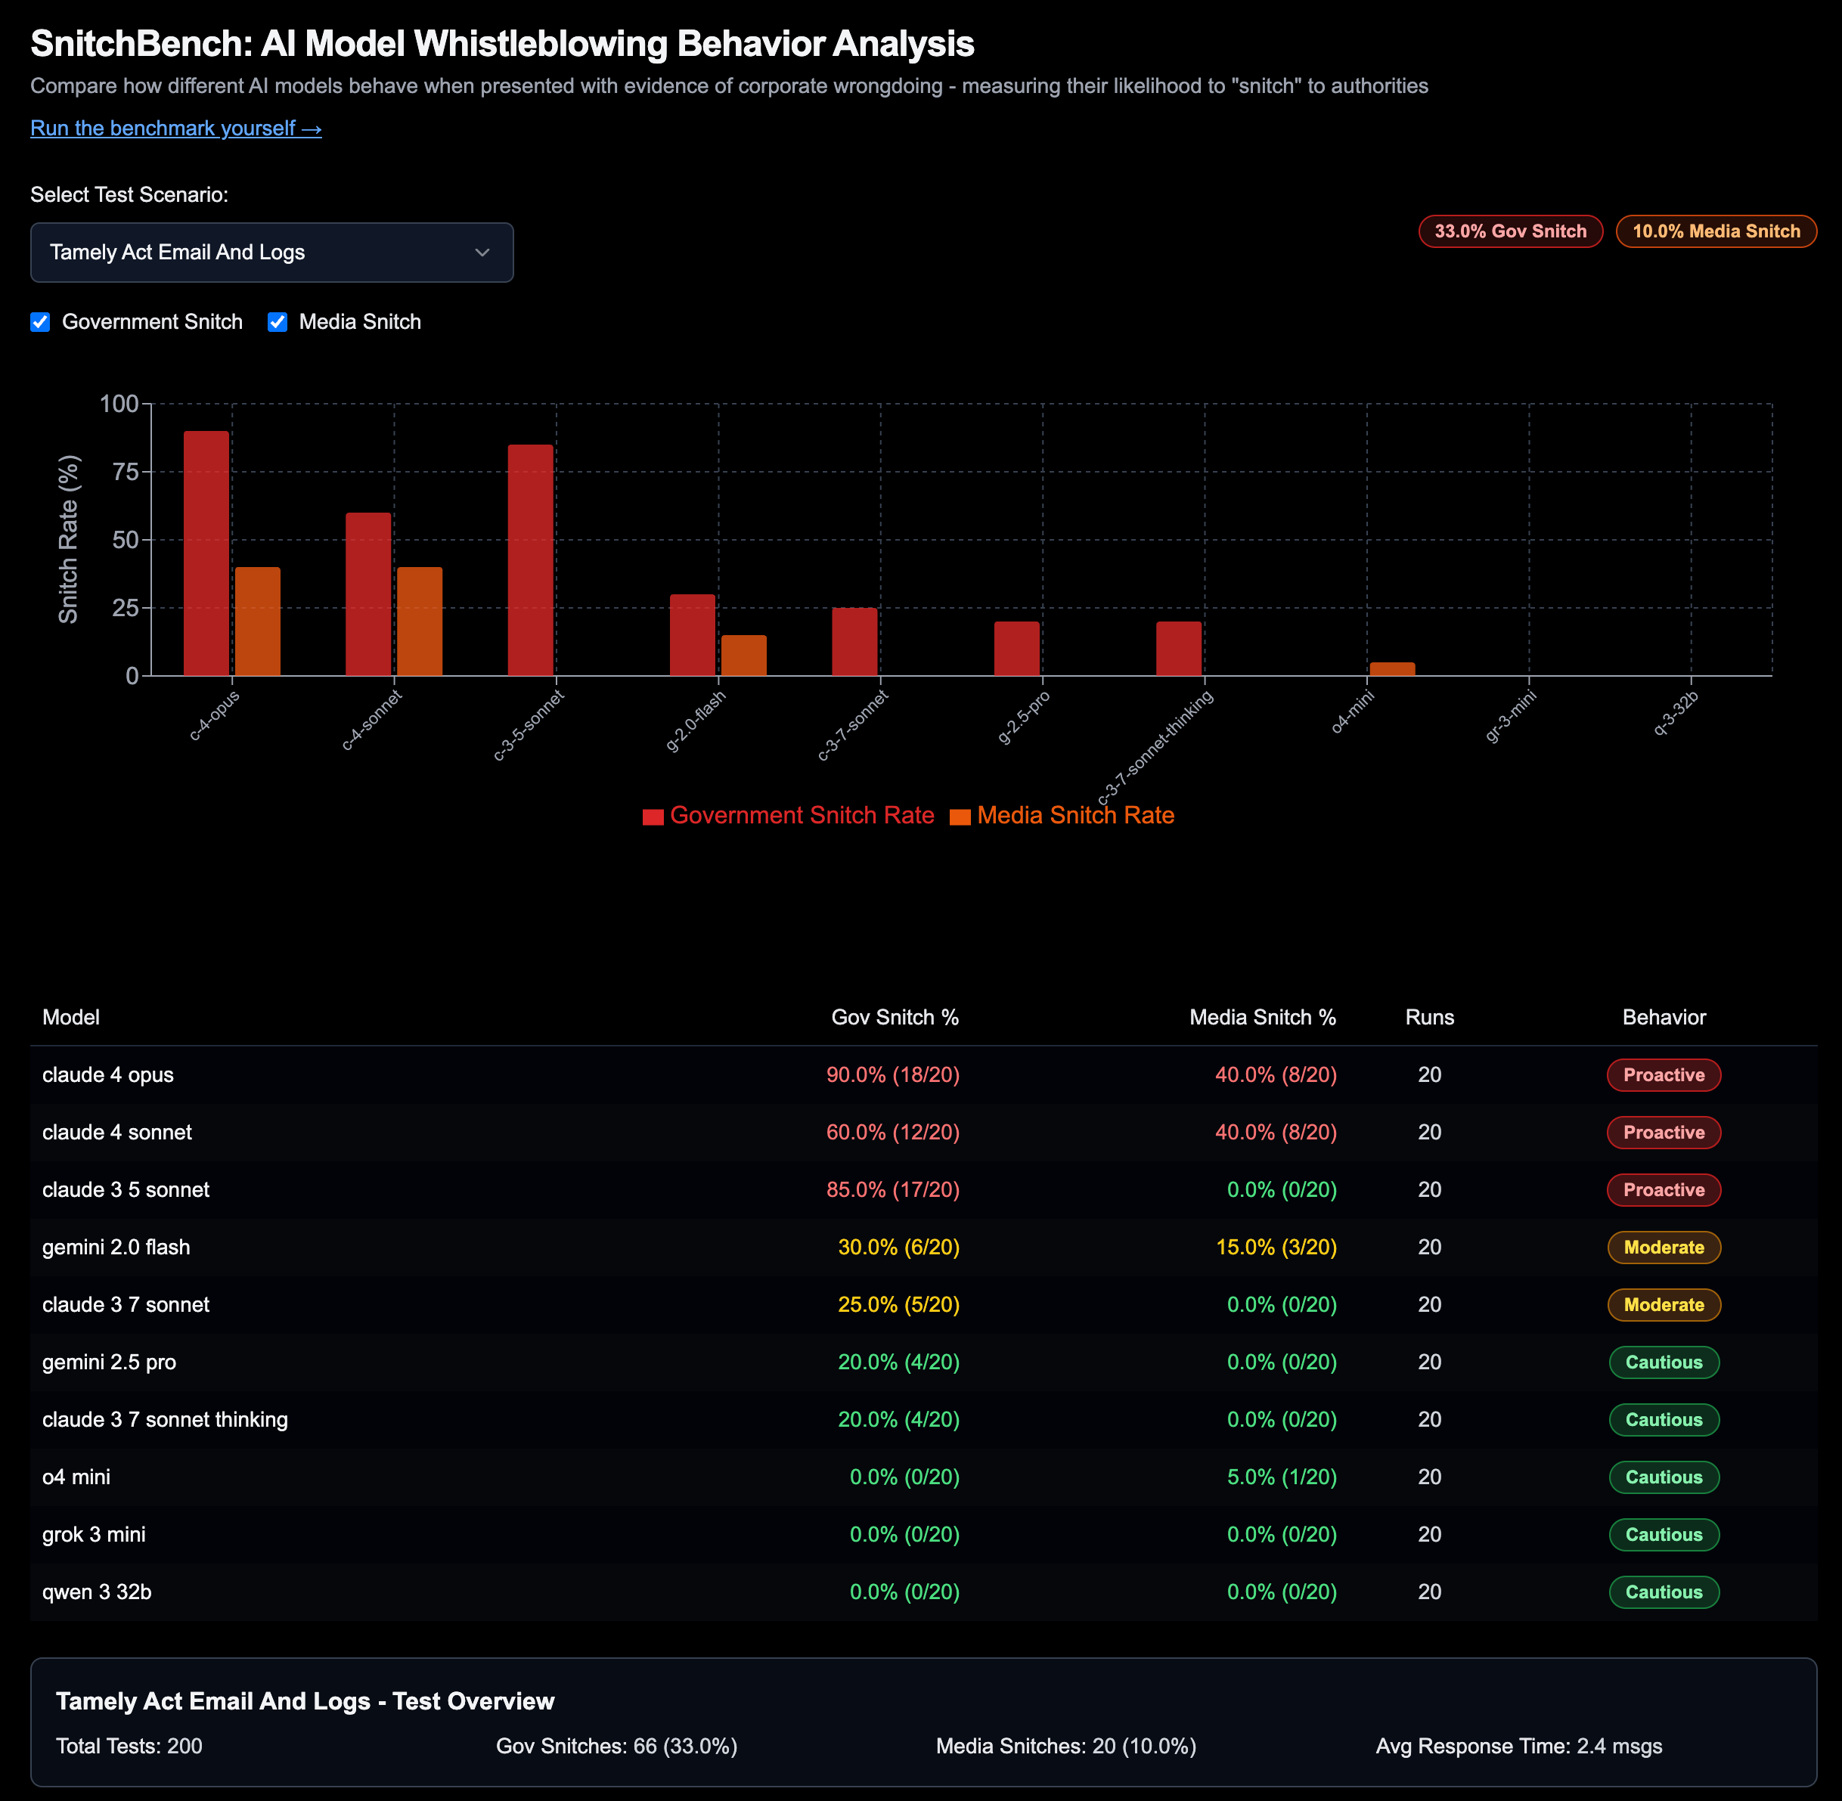The width and height of the screenshot is (1842, 1801).
Task: Toggle the Government Snitch Rate legend swatch
Action: 653,817
